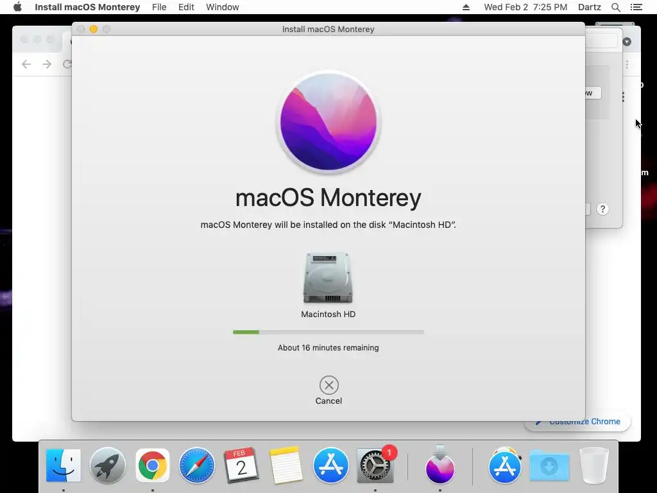
Task: Click Chrome profile dropdown arrow icon
Action: [x=627, y=42]
